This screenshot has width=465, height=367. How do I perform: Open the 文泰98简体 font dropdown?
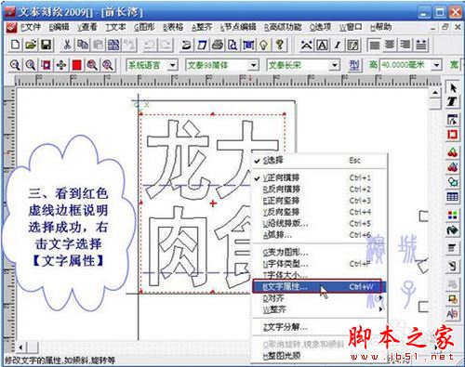tap(254, 65)
